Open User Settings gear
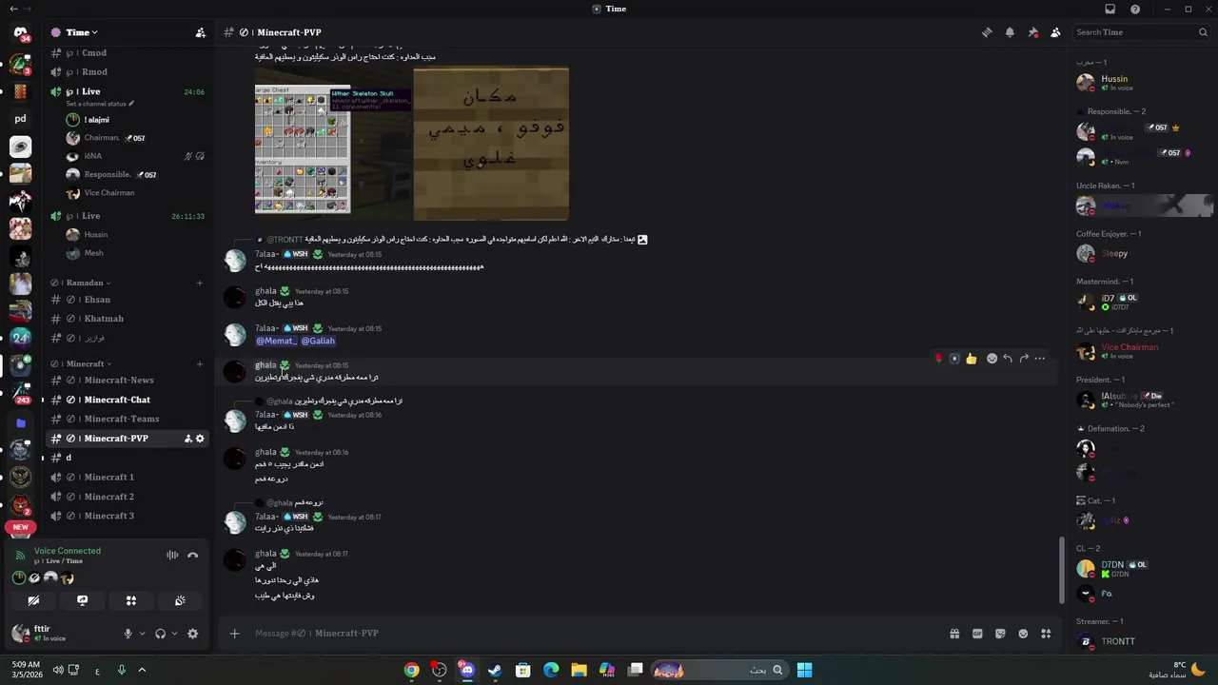 click(x=192, y=634)
